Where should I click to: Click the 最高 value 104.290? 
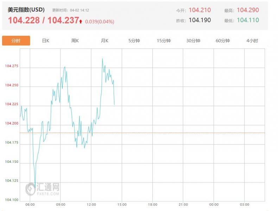[248, 10]
